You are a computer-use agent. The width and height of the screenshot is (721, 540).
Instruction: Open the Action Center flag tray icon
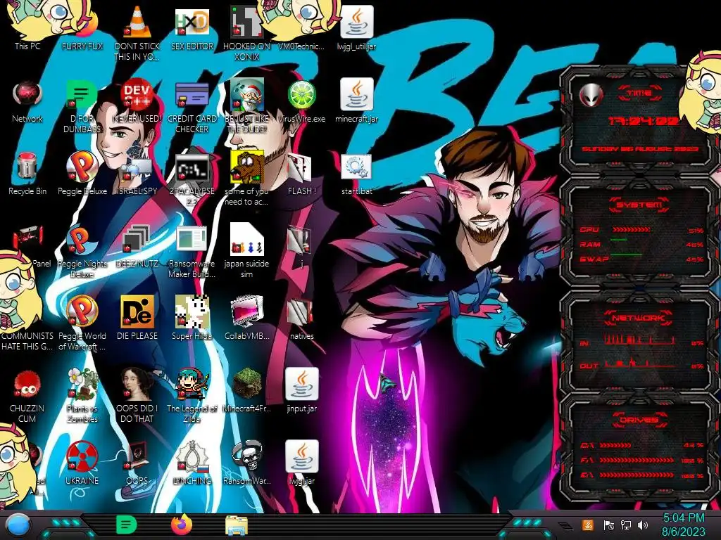pos(608,525)
